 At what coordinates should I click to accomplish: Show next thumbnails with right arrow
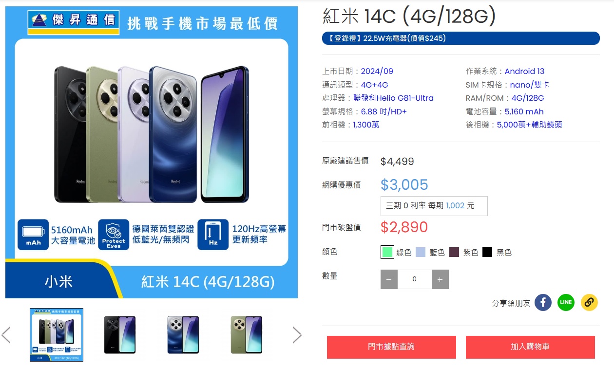tap(297, 335)
